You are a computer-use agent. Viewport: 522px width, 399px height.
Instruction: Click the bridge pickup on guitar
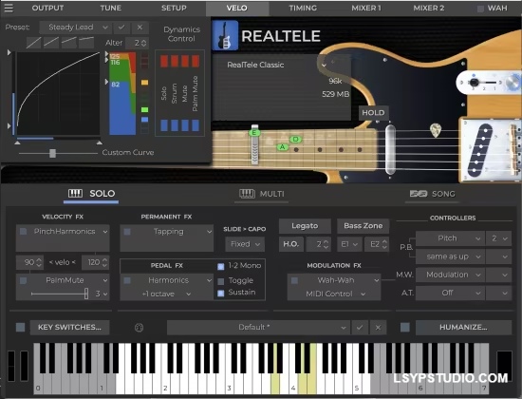point(479,150)
